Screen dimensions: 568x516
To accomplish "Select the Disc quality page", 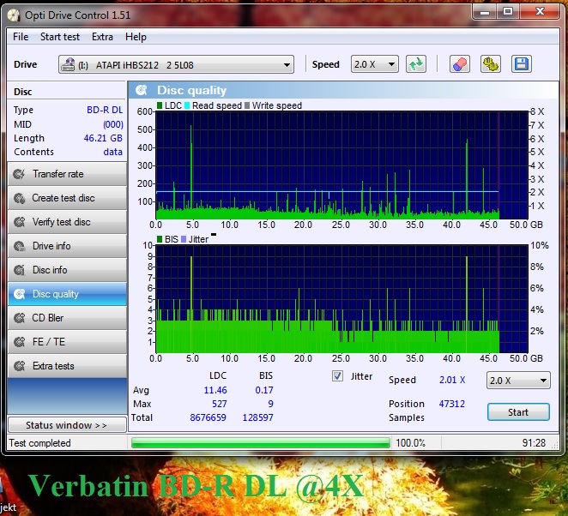I will [67, 294].
